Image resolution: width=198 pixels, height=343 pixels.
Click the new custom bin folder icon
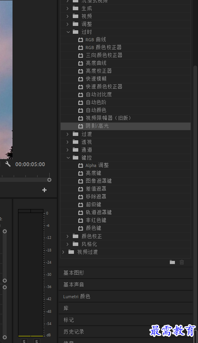(x=172, y=262)
